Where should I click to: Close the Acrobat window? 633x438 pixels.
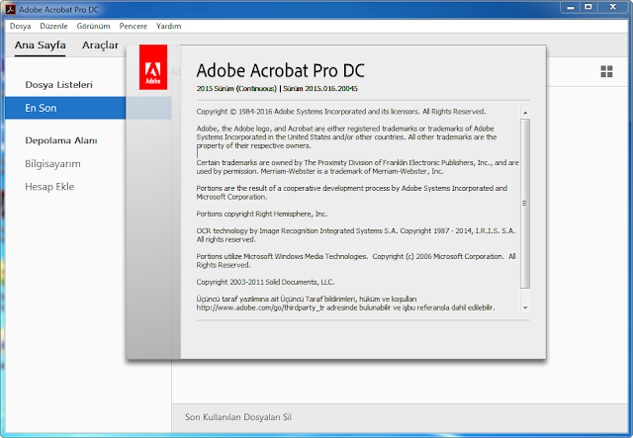pos(612,7)
